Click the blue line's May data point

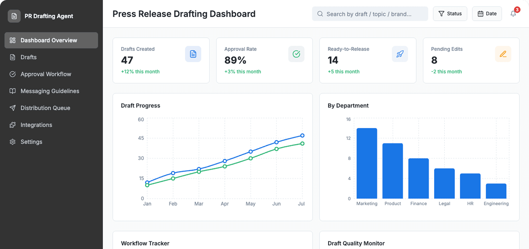(251, 152)
